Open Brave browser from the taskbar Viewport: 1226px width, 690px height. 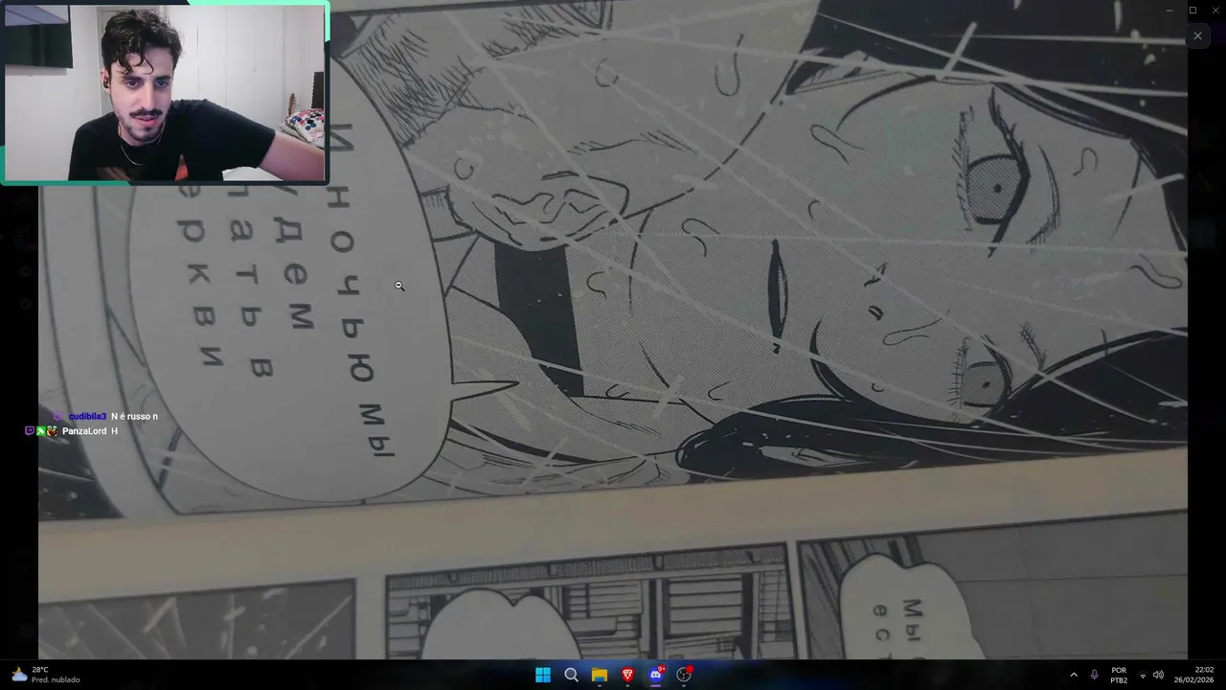click(x=627, y=675)
